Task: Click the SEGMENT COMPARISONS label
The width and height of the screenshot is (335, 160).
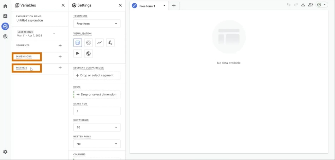Action: (89, 68)
